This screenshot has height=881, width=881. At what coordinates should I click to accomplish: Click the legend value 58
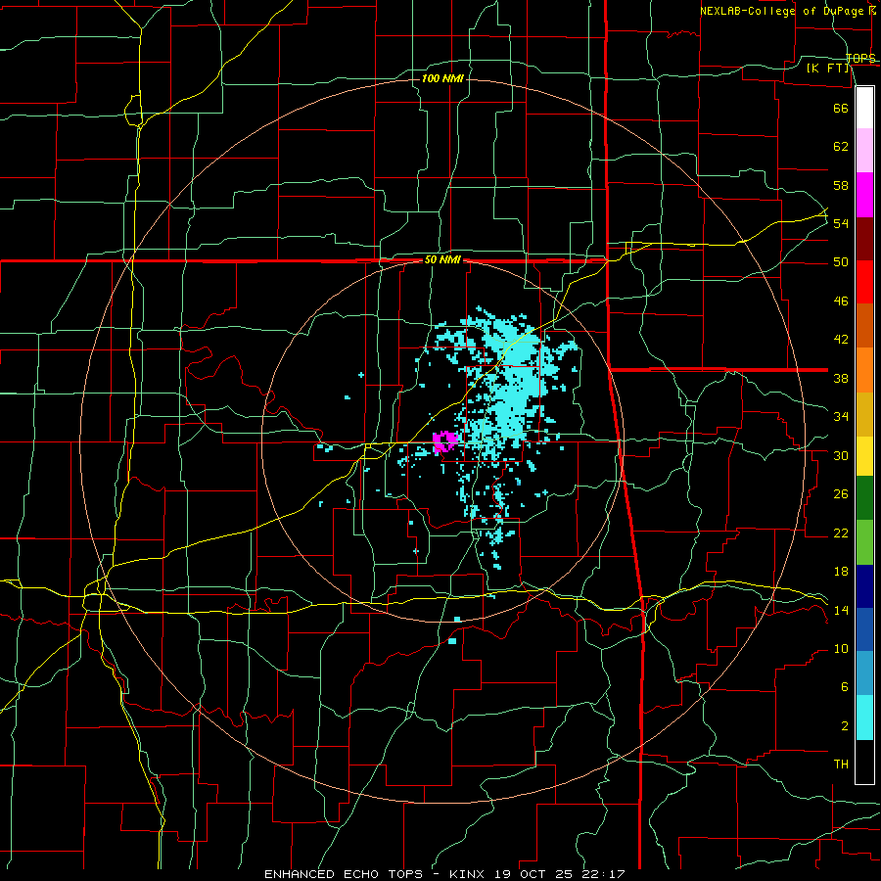841,185
